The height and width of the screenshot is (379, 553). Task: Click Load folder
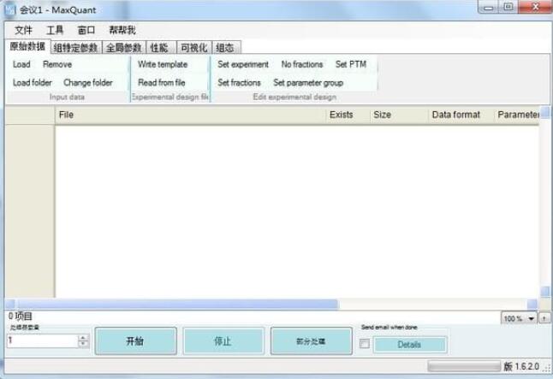(32, 83)
